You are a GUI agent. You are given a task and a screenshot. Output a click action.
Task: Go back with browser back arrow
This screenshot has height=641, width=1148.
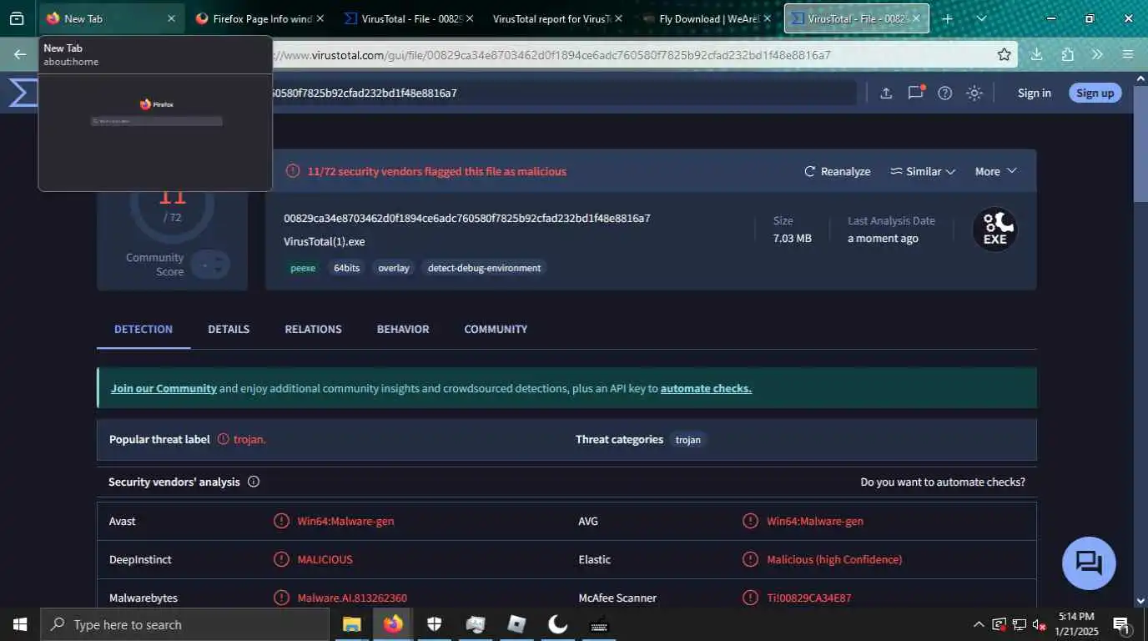point(20,54)
